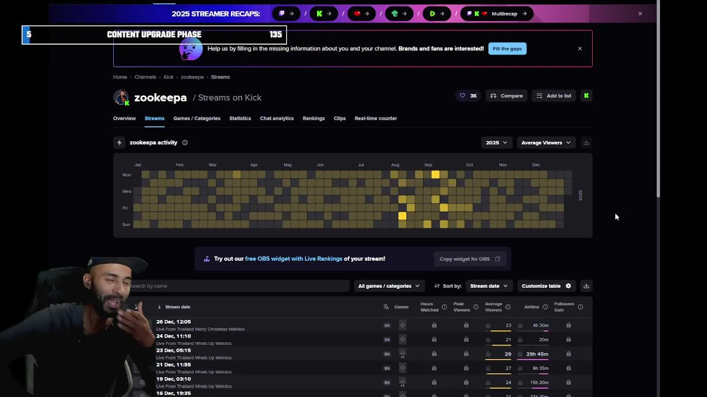Open the Multirecap link
The image size is (707, 397).
click(497, 14)
